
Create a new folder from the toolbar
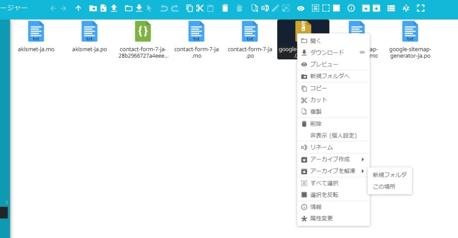click(93, 8)
